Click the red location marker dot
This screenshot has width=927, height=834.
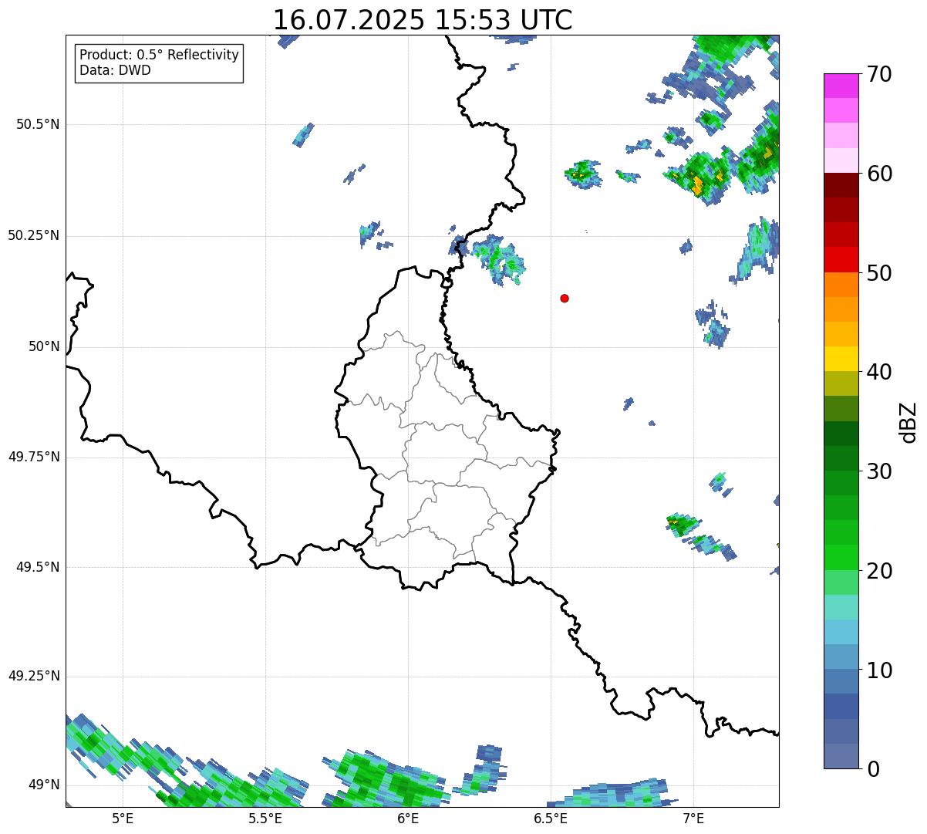[565, 298]
